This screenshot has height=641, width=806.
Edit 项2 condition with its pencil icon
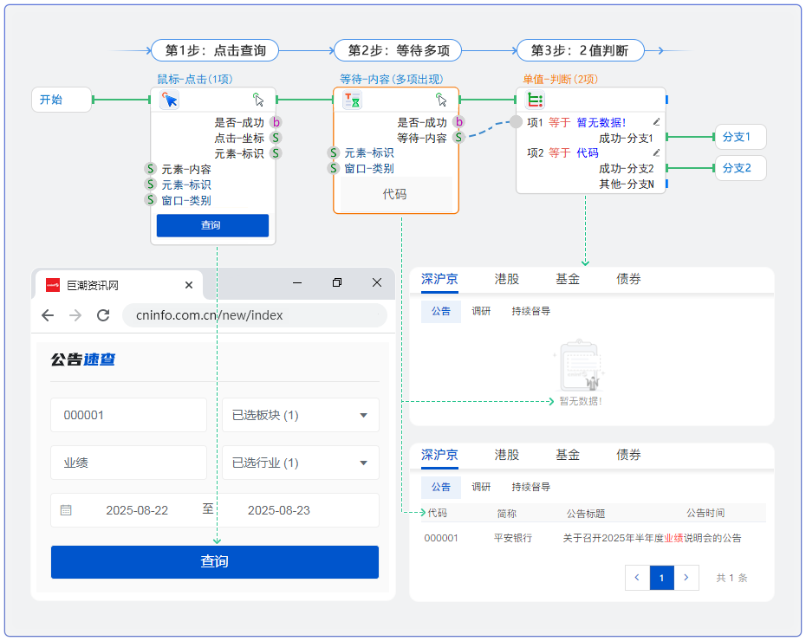click(656, 152)
